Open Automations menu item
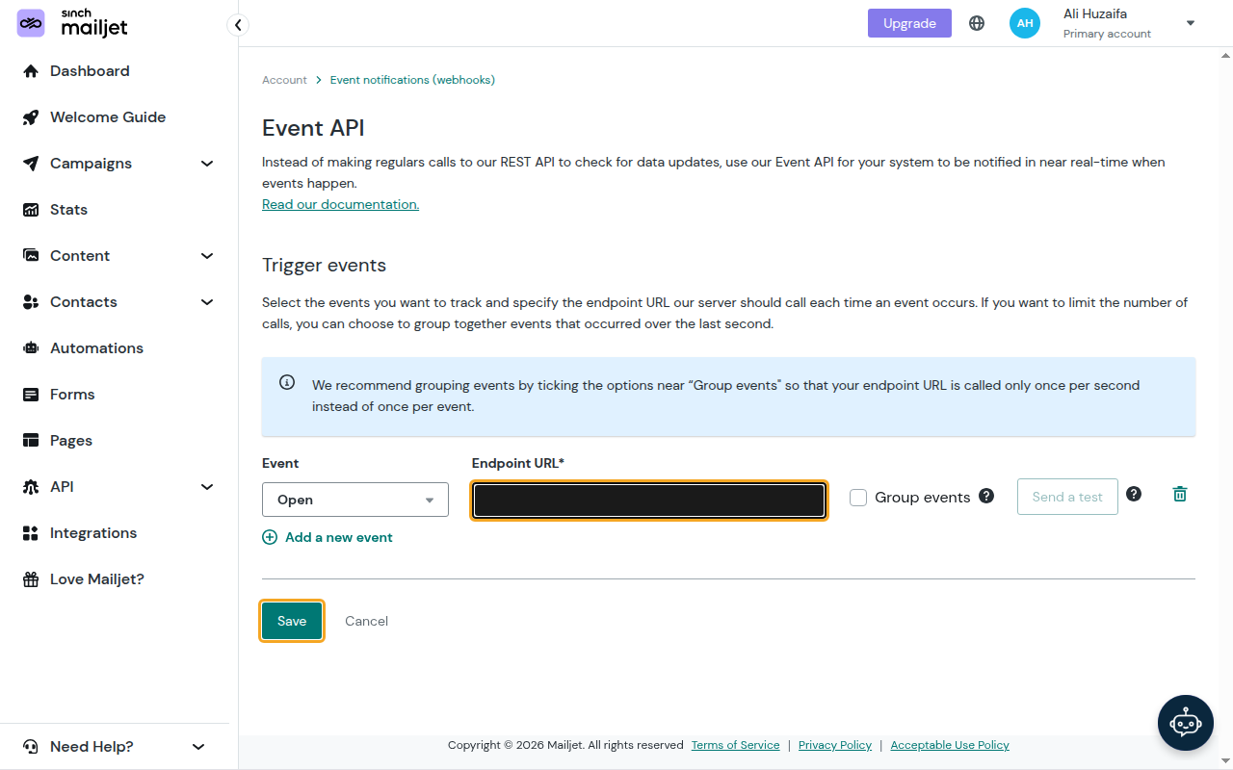This screenshot has height=770, width=1233. (x=96, y=348)
